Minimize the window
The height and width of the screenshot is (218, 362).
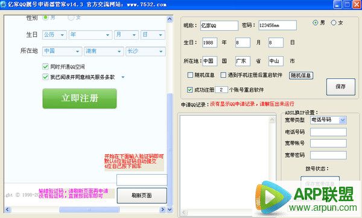[x=337, y=4]
